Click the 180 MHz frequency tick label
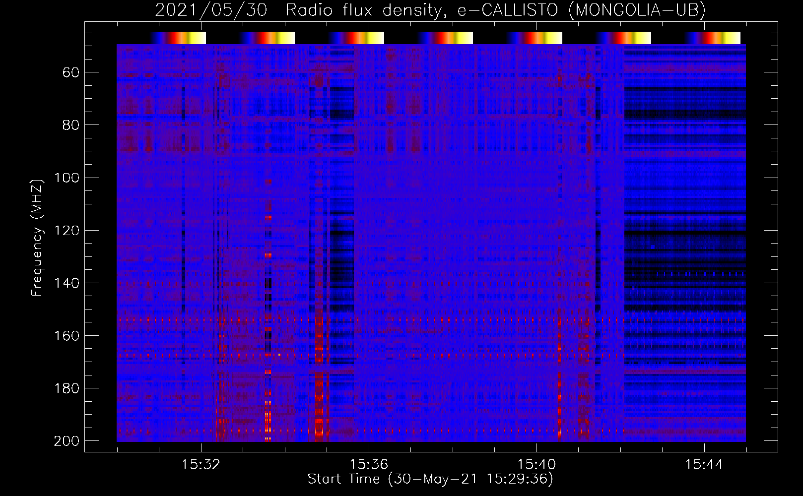 67,388
